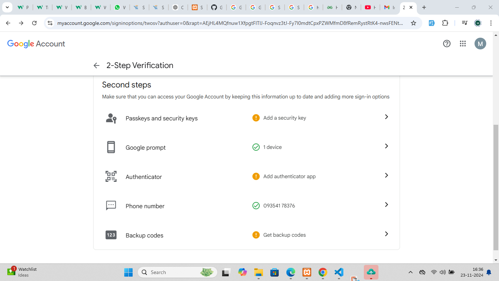The image size is (499, 281).
Task: Bookmark this page with star icon
Action: [413, 23]
